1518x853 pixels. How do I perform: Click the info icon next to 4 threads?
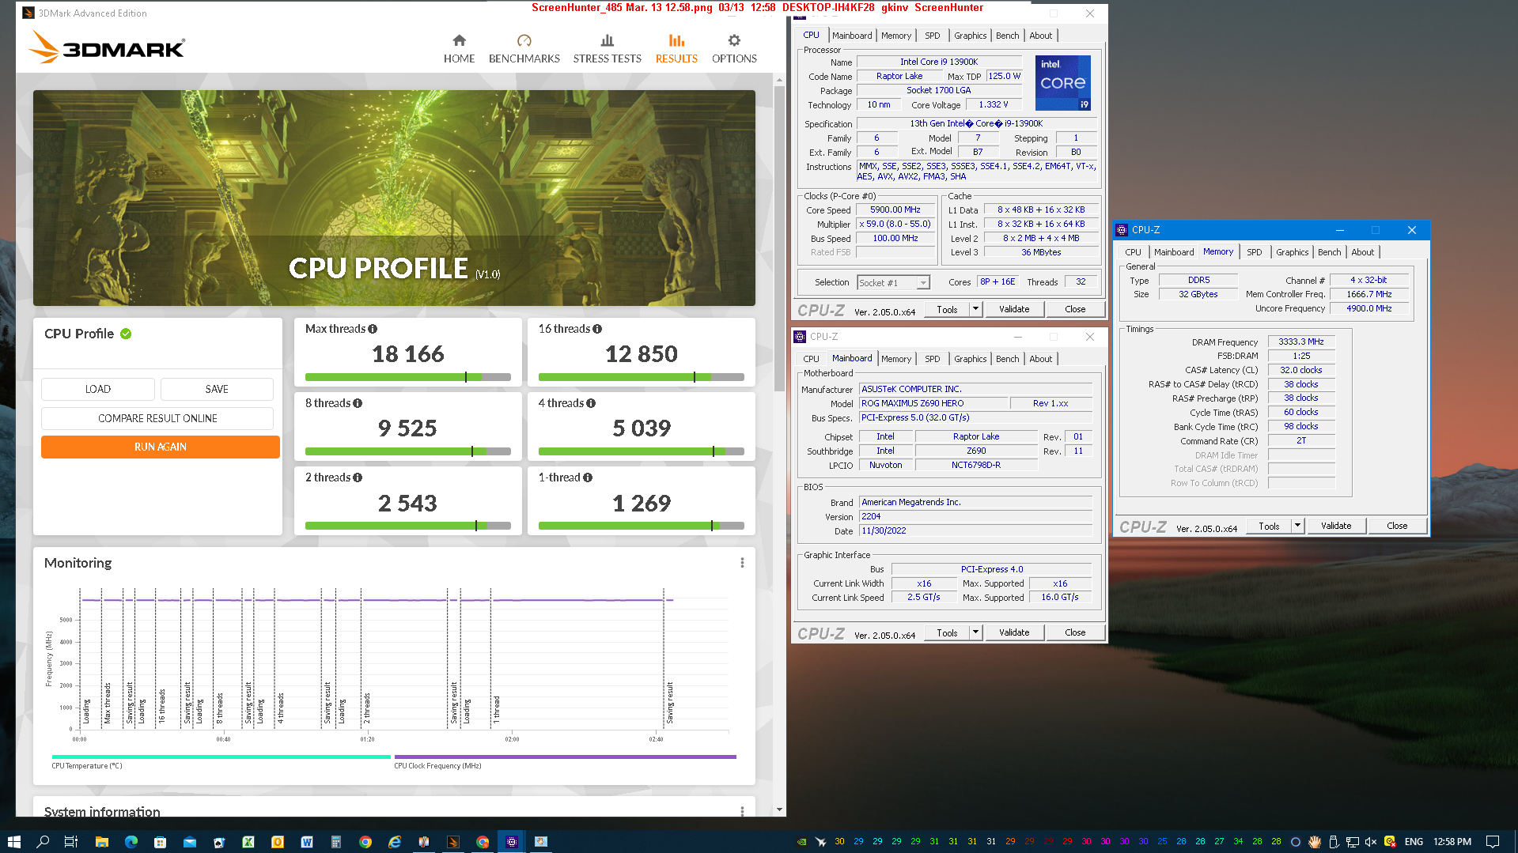[x=591, y=403]
